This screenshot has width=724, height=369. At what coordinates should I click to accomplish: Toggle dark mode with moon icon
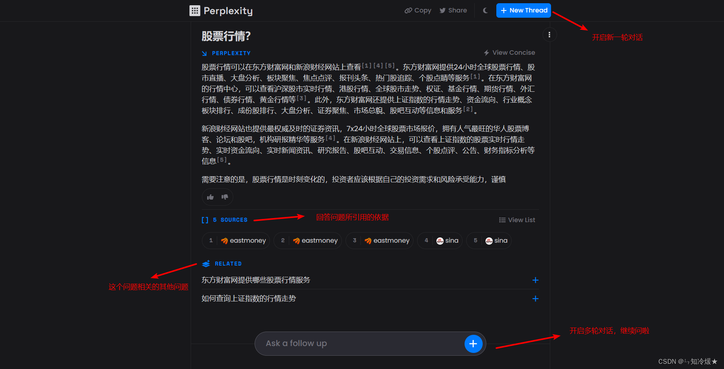[x=485, y=10]
